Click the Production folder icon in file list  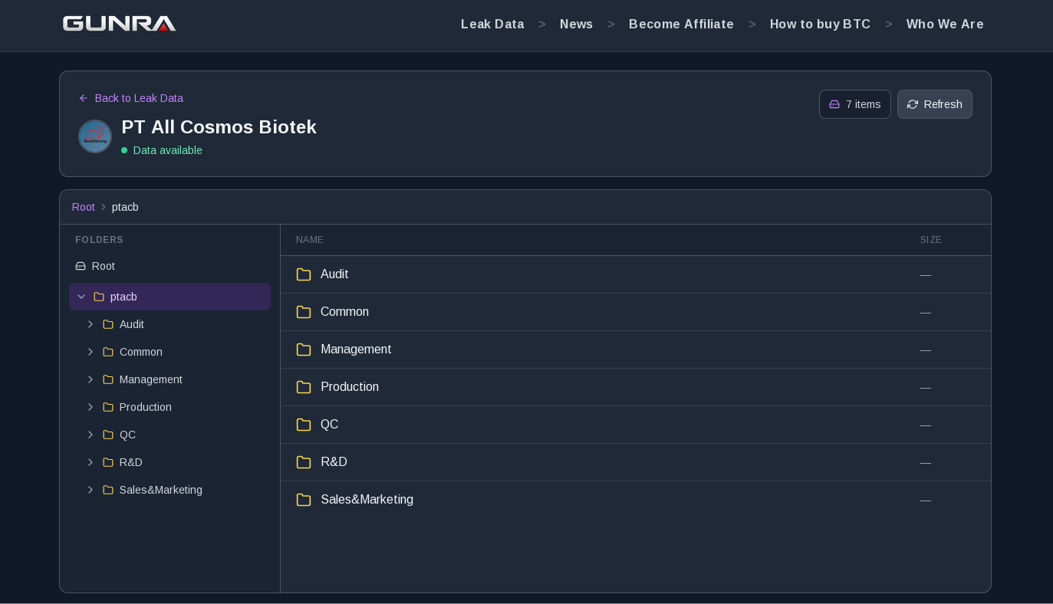304,387
